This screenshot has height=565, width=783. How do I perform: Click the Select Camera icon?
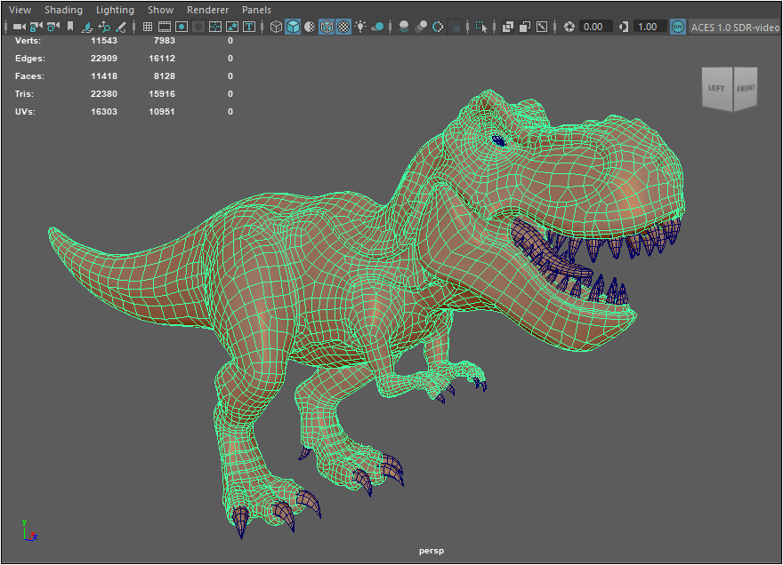click(x=19, y=27)
